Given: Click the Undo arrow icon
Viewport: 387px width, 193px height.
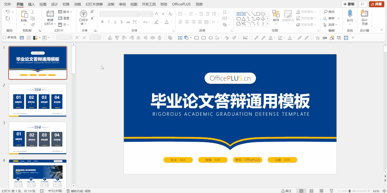Looking at the screenshot, I should click(x=8, y=12).
